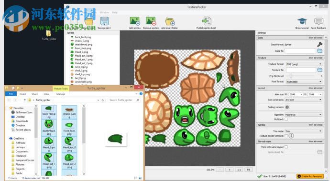Click the Fit zoom button
The image size is (330, 181).
click(248, 170)
